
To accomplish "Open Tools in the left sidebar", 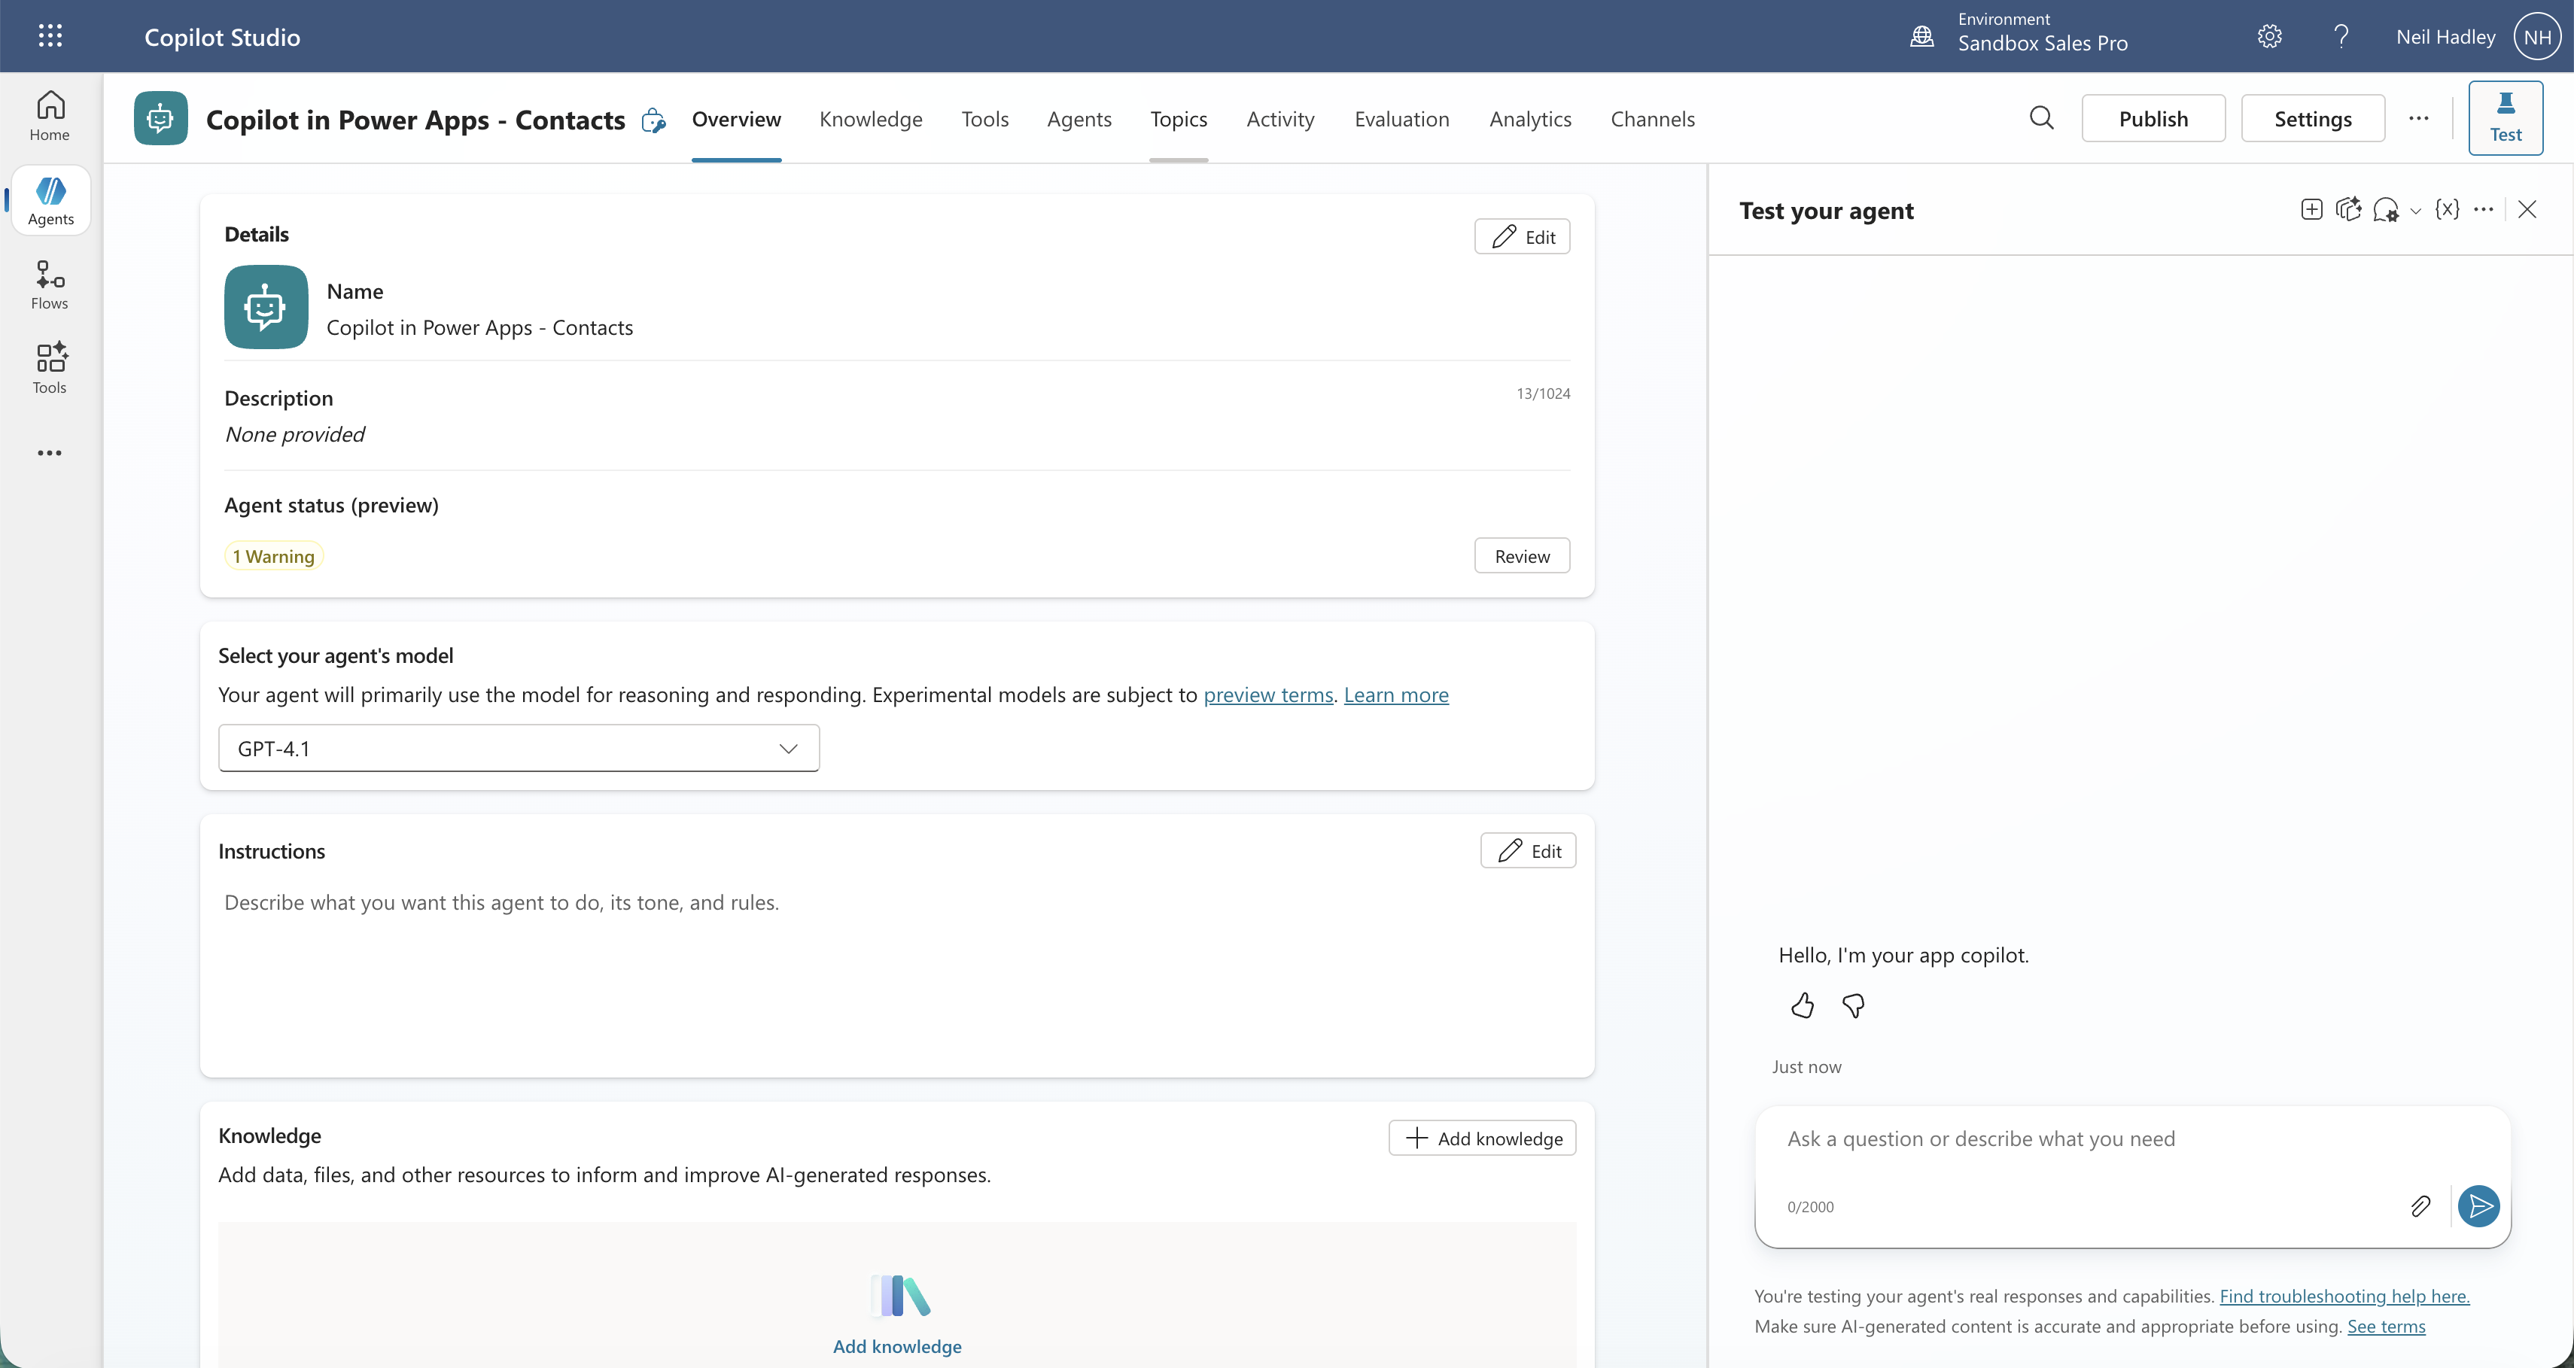I will click(x=50, y=369).
